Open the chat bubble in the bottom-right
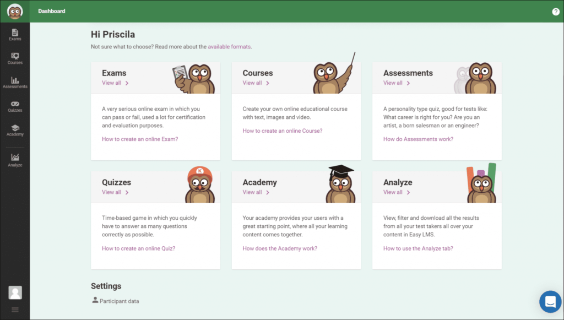The width and height of the screenshot is (564, 320). point(550,301)
